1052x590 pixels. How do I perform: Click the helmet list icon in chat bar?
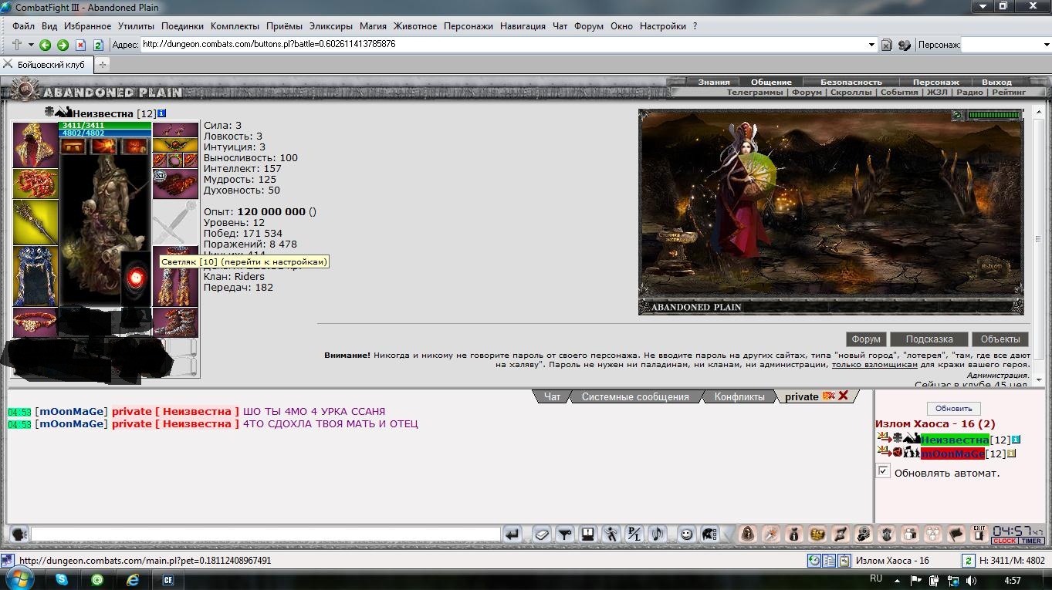click(709, 534)
